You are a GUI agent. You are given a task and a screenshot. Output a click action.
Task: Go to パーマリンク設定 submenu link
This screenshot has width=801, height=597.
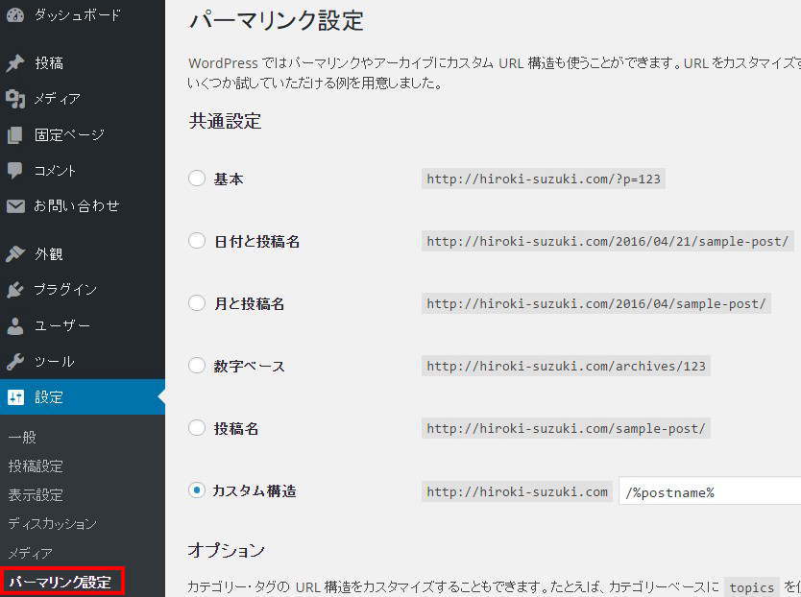(61, 583)
